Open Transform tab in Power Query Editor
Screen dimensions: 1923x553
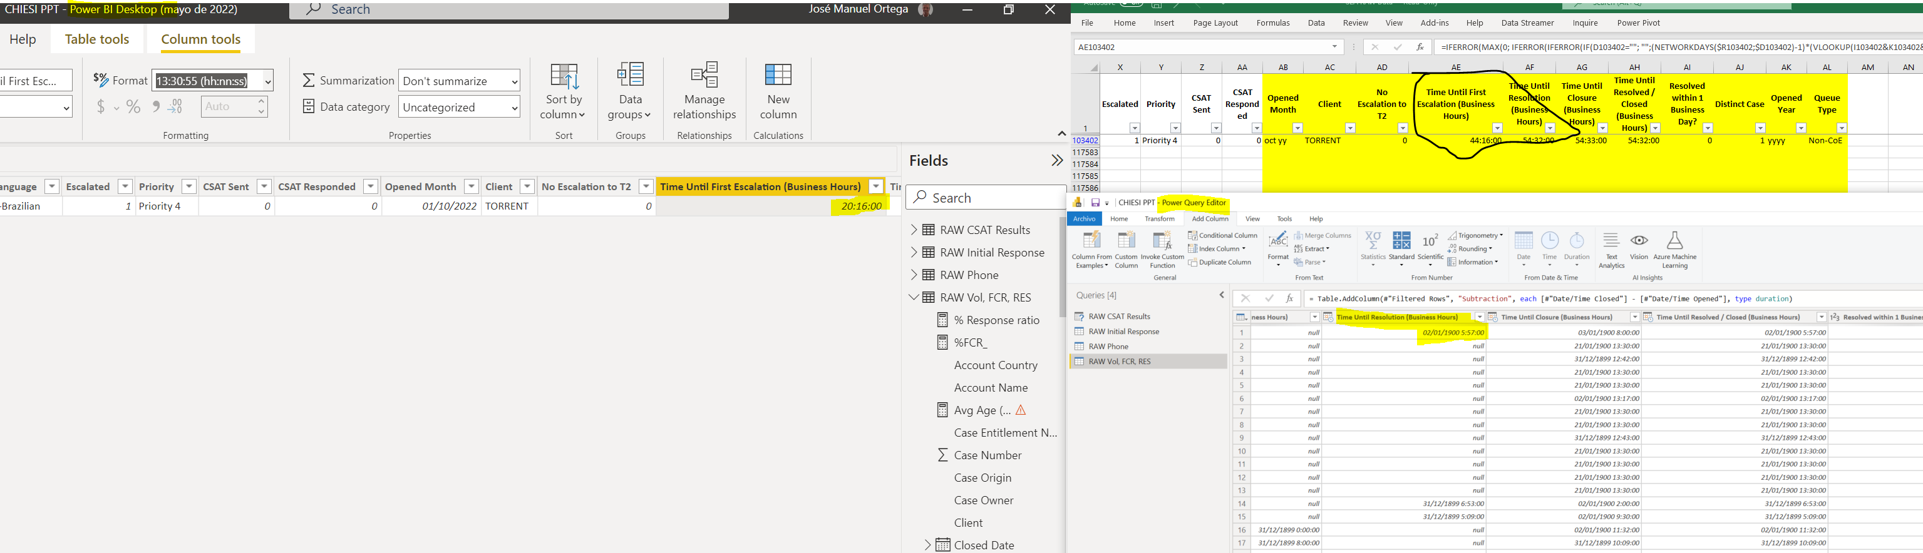pos(1159,219)
